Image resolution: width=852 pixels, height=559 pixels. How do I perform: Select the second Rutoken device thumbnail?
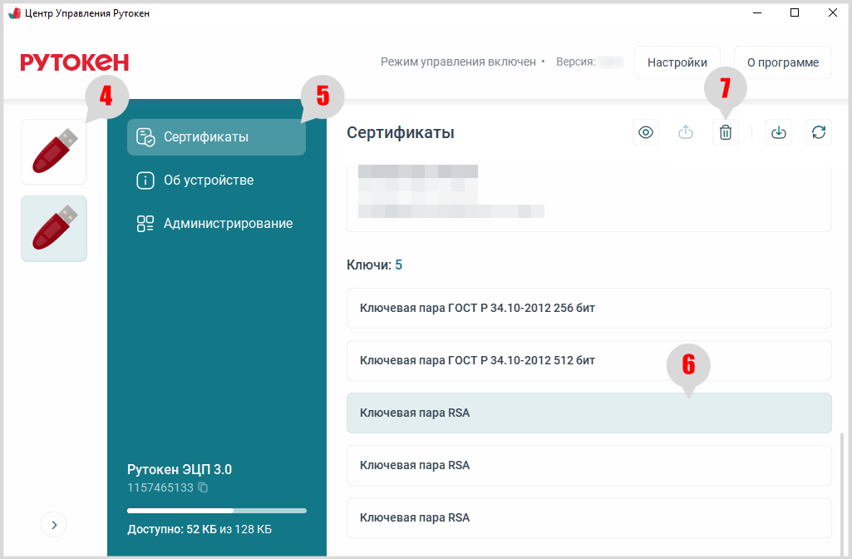pyautogui.click(x=54, y=229)
